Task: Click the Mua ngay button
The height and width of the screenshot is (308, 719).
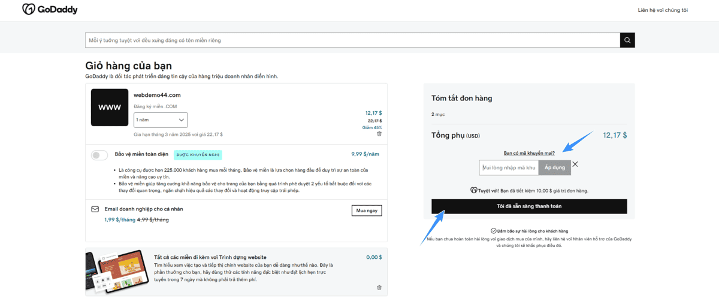Action: [366, 211]
